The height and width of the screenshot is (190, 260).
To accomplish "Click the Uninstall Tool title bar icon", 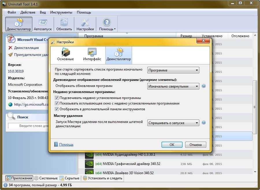I will pos(4,4).
